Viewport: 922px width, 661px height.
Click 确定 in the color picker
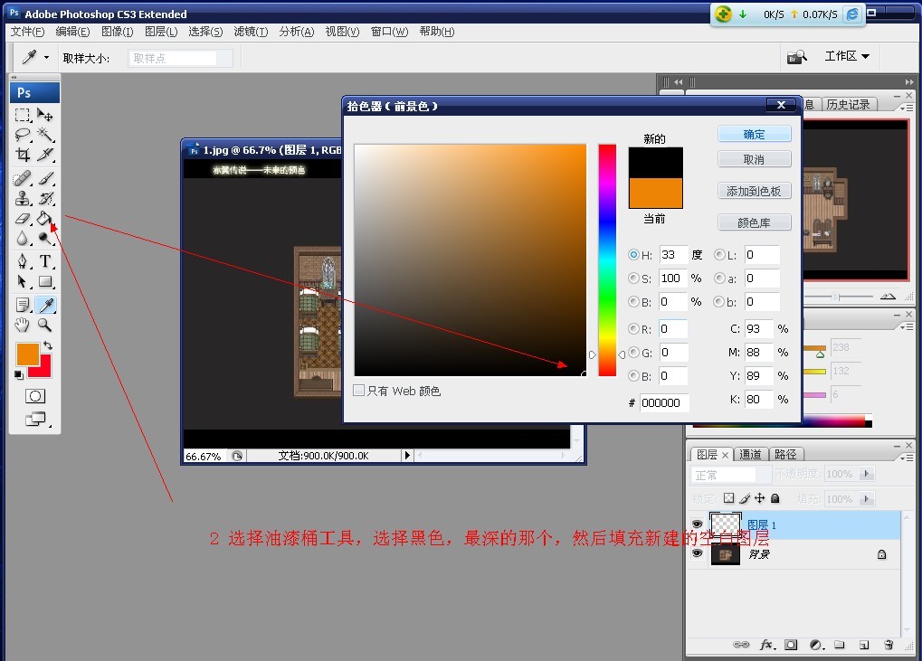[x=754, y=135]
